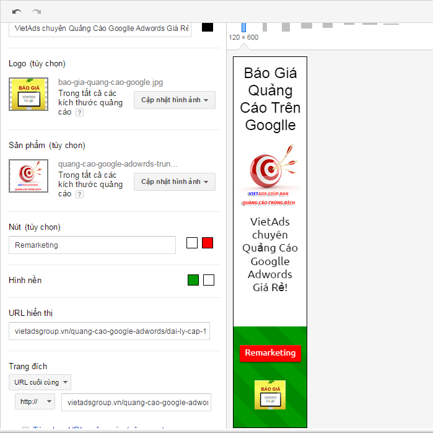Select the second ad size preview icon
Viewport: 433px width, 433px height.
click(x=265, y=27)
